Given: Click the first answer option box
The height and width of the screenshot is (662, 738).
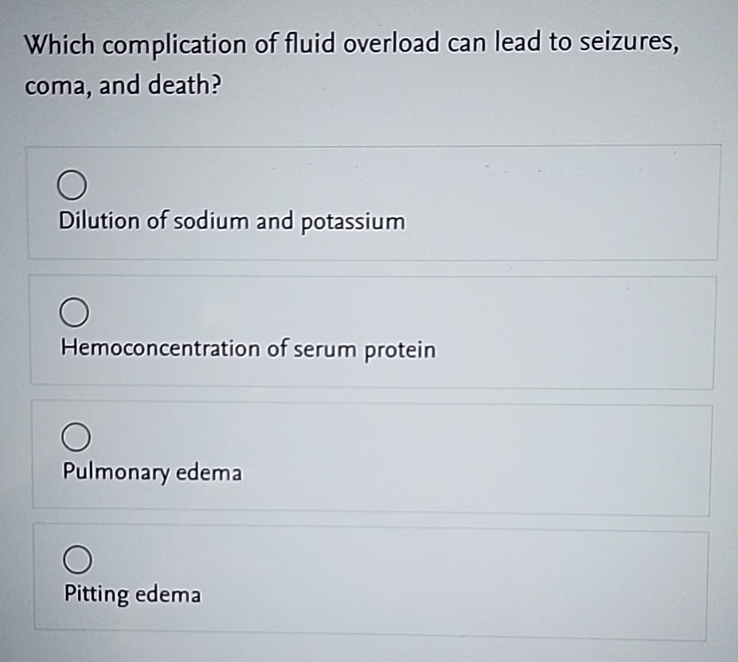Looking at the screenshot, I should 373,201.
